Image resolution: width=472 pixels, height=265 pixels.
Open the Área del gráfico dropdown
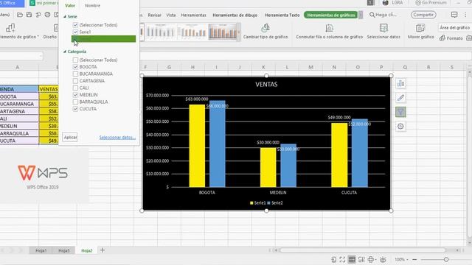[454, 27]
